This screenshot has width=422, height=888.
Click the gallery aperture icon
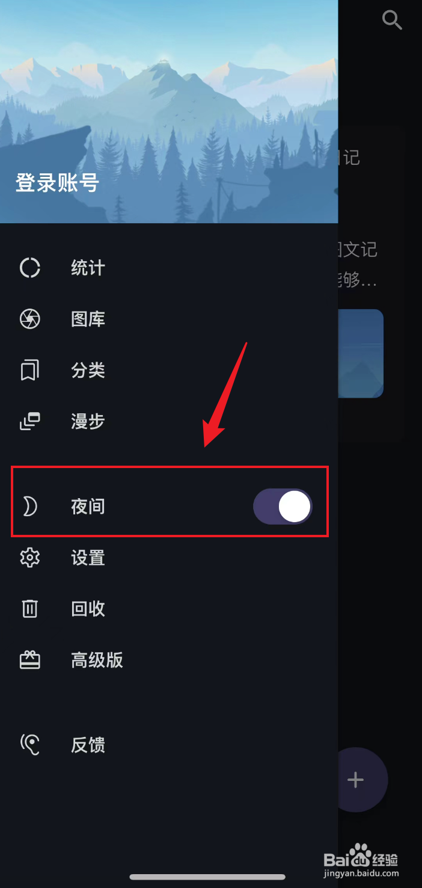click(29, 319)
